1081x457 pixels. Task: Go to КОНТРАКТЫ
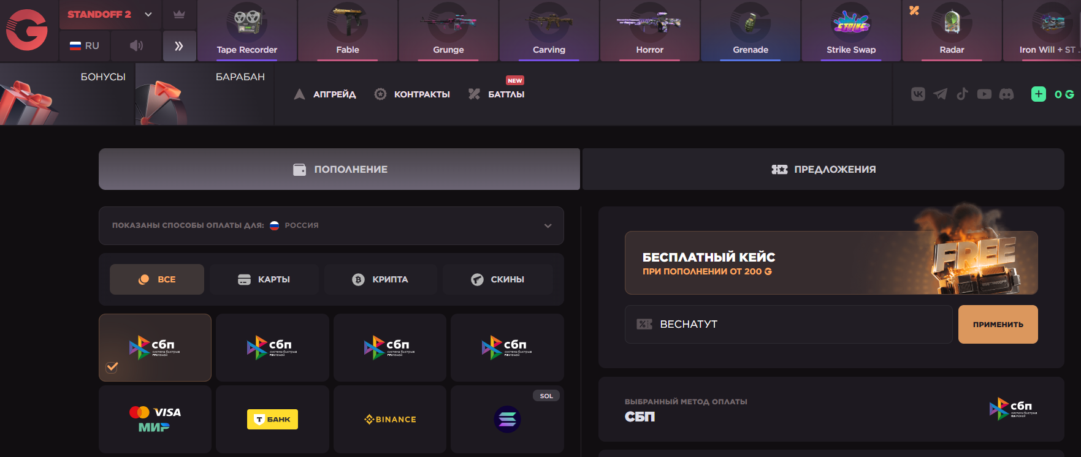click(x=412, y=94)
